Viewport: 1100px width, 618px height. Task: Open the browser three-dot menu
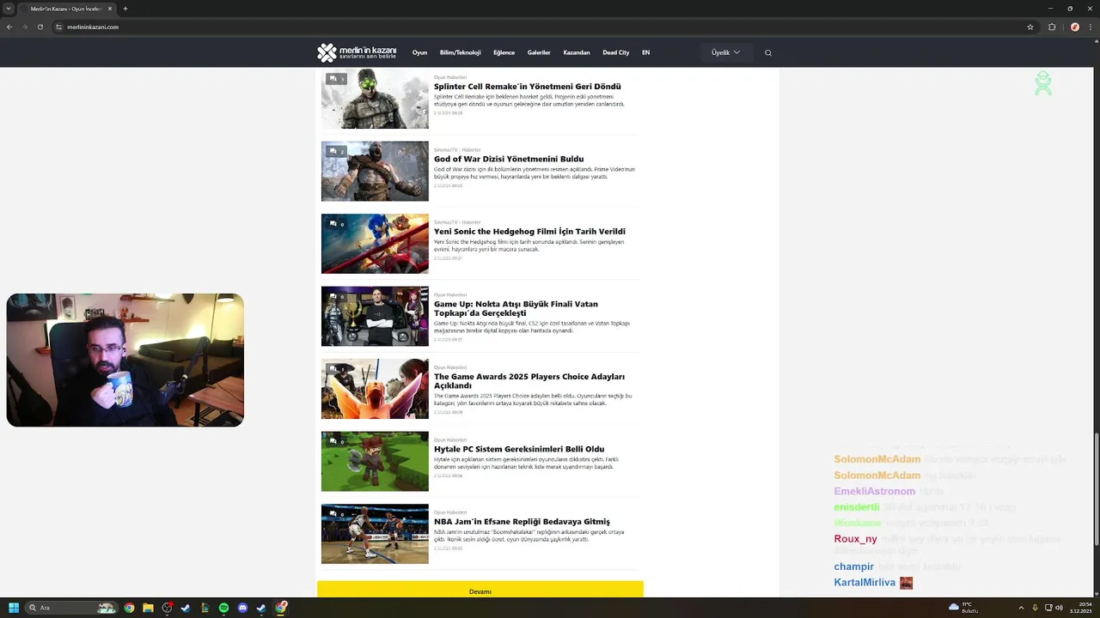coord(1090,27)
